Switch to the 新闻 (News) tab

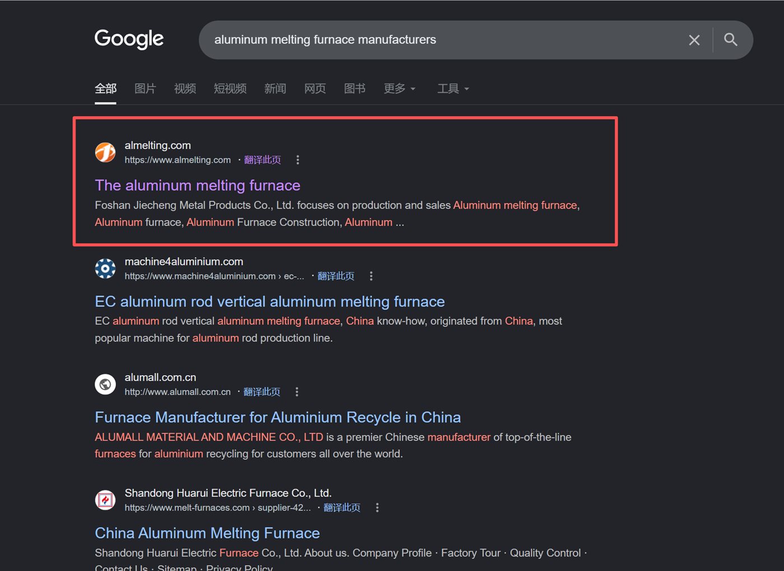275,88
